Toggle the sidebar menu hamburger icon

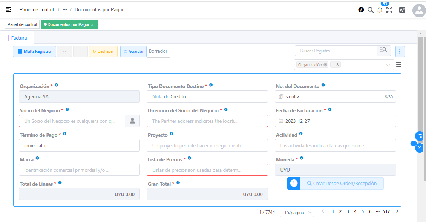pos(8,9)
